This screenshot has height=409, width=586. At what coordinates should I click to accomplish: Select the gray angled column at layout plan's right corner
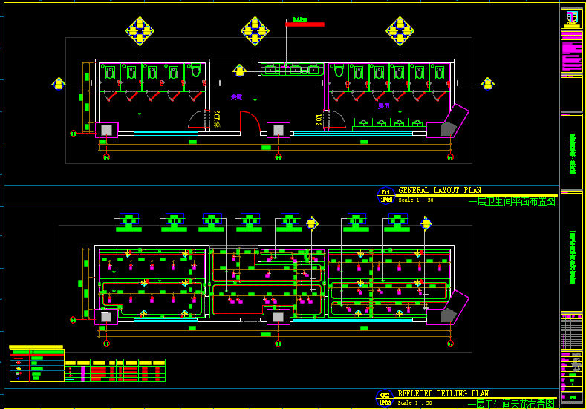pos(449,129)
